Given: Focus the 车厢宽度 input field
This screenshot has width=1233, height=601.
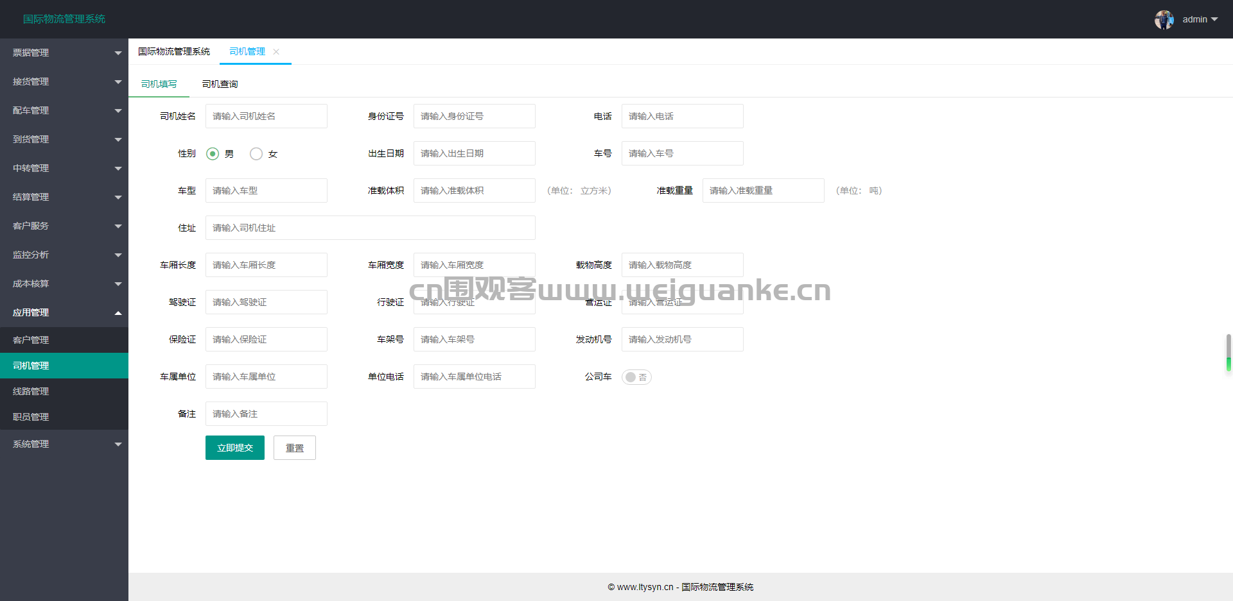Looking at the screenshot, I should coord(475,265).
